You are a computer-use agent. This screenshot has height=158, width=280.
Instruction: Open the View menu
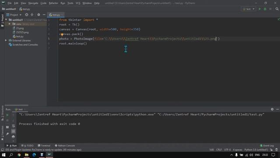23,3
